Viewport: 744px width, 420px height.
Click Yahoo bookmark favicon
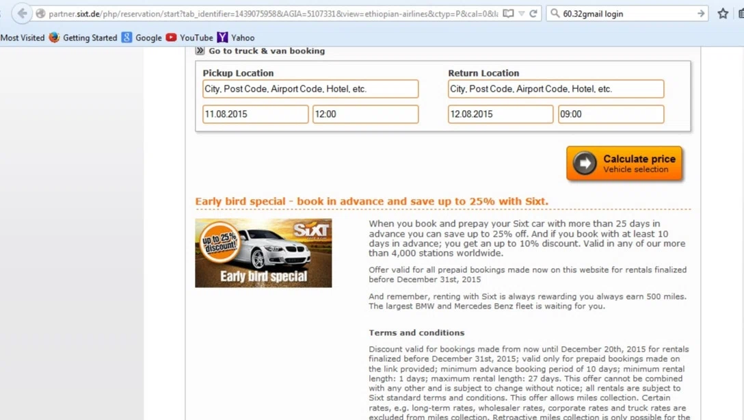point(222,37)
